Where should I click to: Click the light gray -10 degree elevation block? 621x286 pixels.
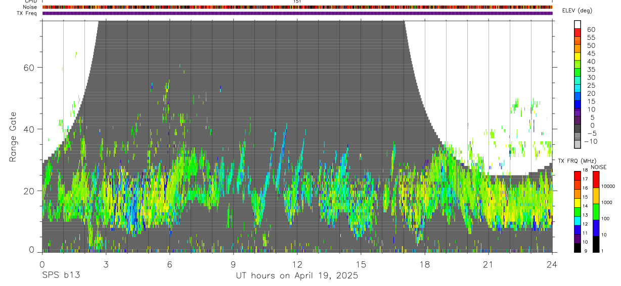point(578,144)
